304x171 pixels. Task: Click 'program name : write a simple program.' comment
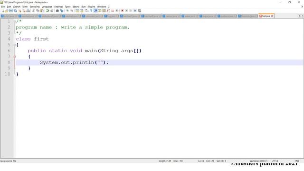pyautogui.click(x=73, y=28)
